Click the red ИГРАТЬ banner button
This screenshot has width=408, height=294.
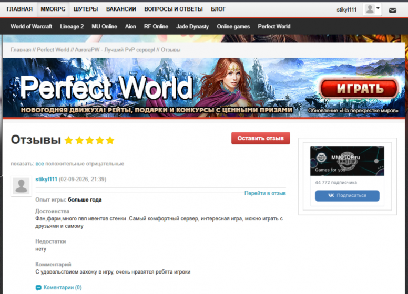pos(360,88)
